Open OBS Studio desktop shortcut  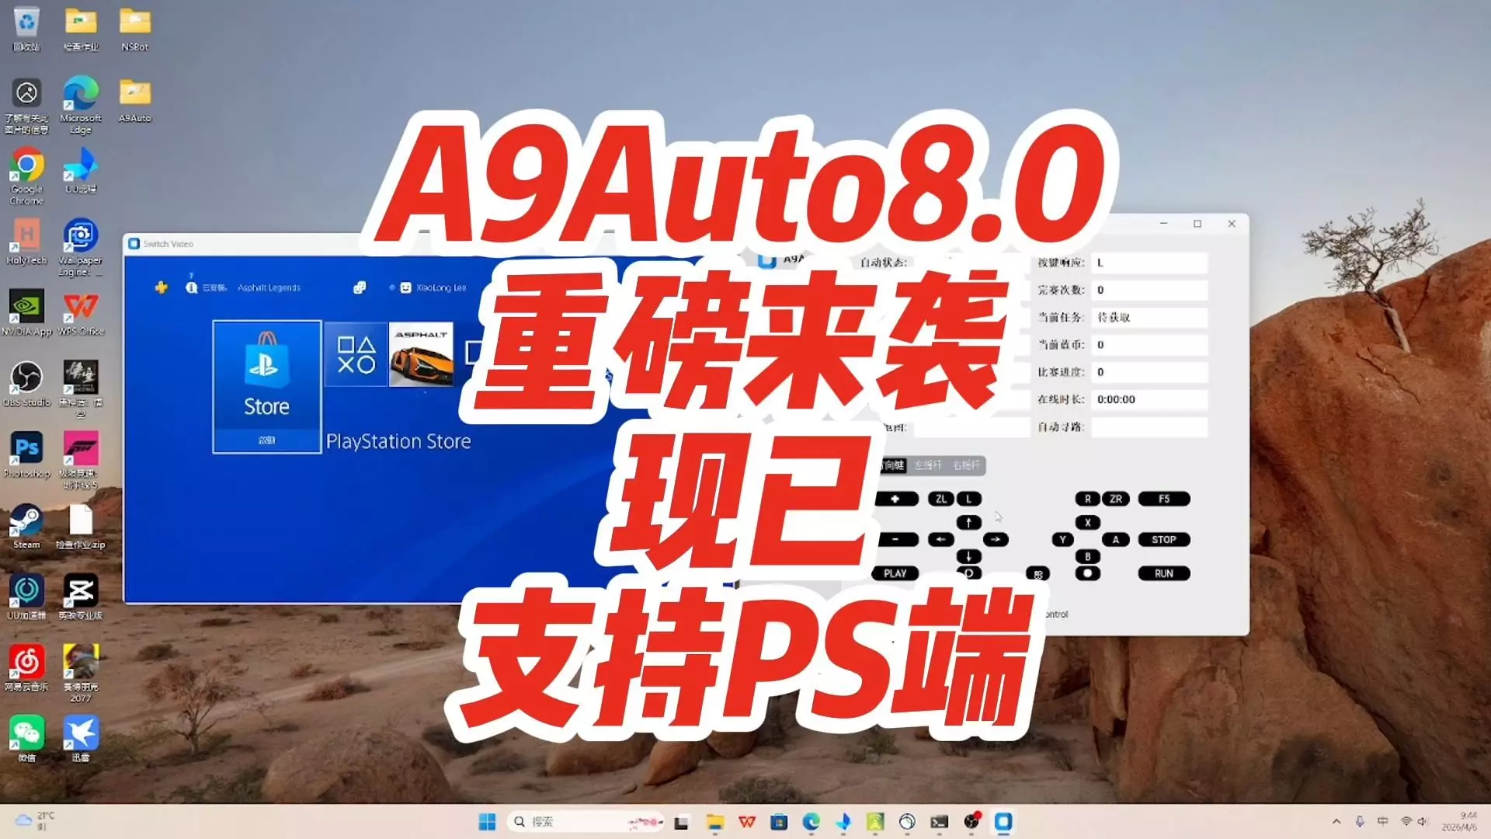click(x=26, y=384)
